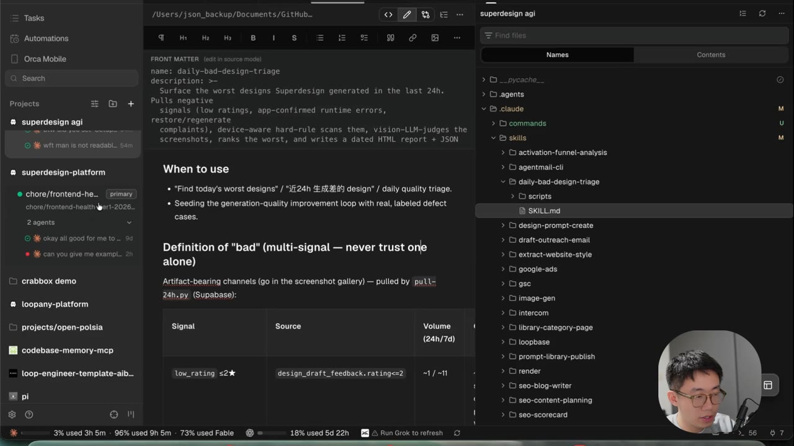Collapse the daily-bad-design-triage folder
Screen dimensions: 794x446
(503, 181)
